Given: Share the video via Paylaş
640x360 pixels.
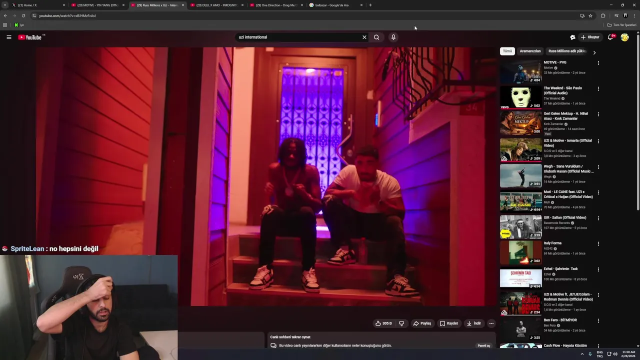Looking at the screenshot, I should click(x=422, y=323).
